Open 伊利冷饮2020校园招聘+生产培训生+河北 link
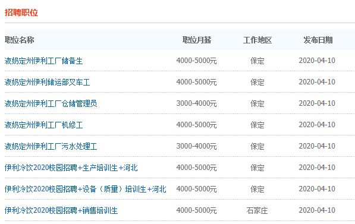The image size is (355, 224). point(71,168)
